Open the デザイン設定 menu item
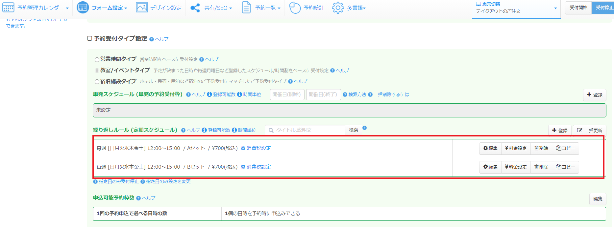This screenshot has width=614, height=227. [166, 8]
